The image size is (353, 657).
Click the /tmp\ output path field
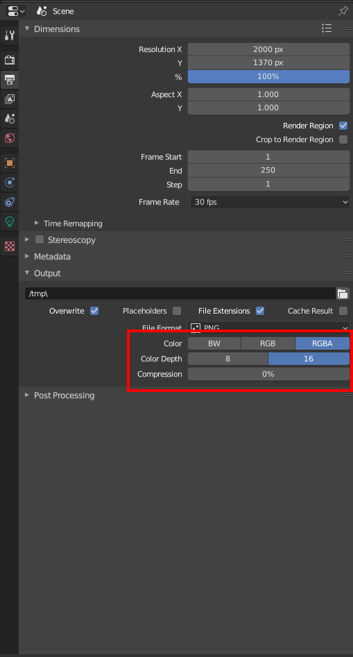180,293
